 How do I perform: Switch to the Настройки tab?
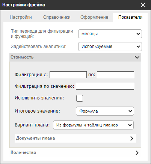coord(21,17)
